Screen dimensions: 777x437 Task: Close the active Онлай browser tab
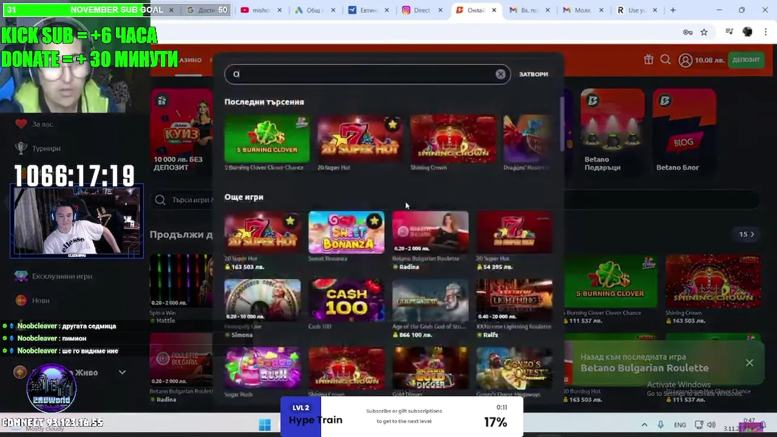tap(494, 10)
